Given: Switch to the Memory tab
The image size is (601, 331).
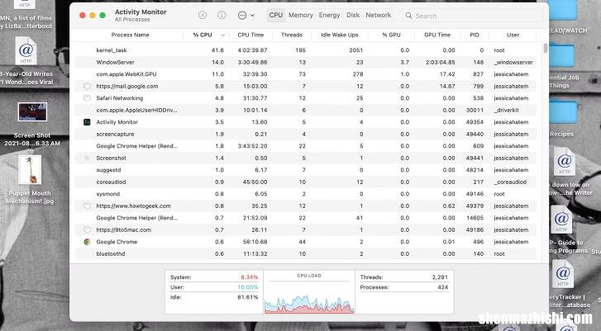Looking at the screenshot, I should click(301, 16).
